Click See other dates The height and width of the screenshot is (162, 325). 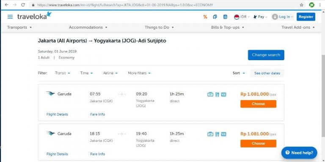(x=267, y=73)
